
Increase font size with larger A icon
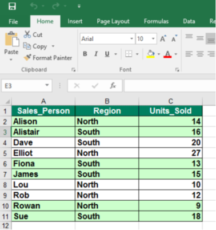163,39
